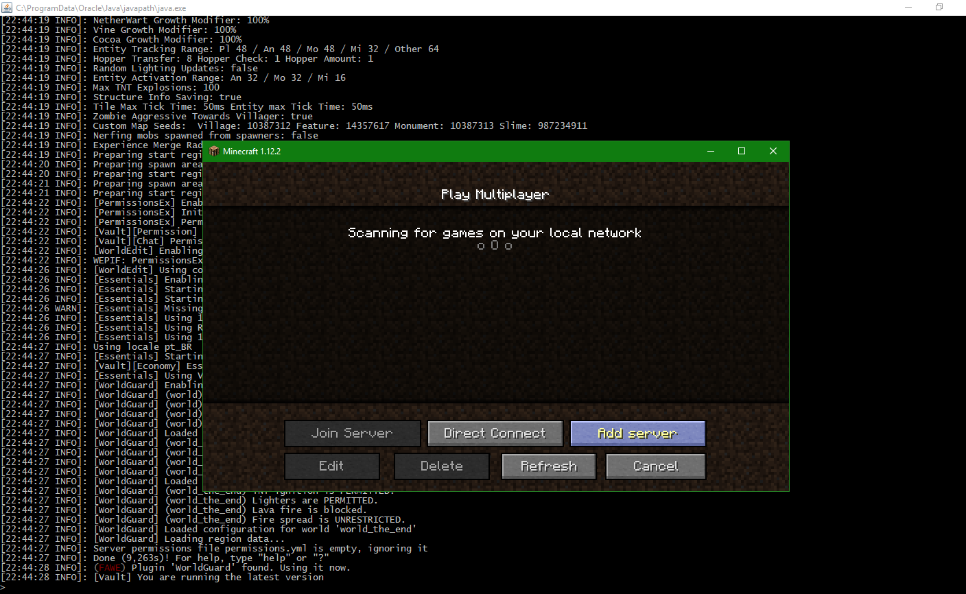Refresh the multiplayer server list
The height and width of the screenshot is (594, 966).
[x=549, y=466]
